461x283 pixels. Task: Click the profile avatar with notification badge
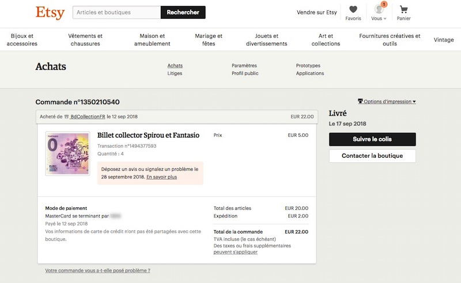tap(379, 9)
